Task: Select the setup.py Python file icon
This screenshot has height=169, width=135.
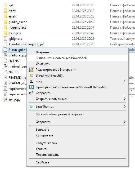Action: click(5, 100)
